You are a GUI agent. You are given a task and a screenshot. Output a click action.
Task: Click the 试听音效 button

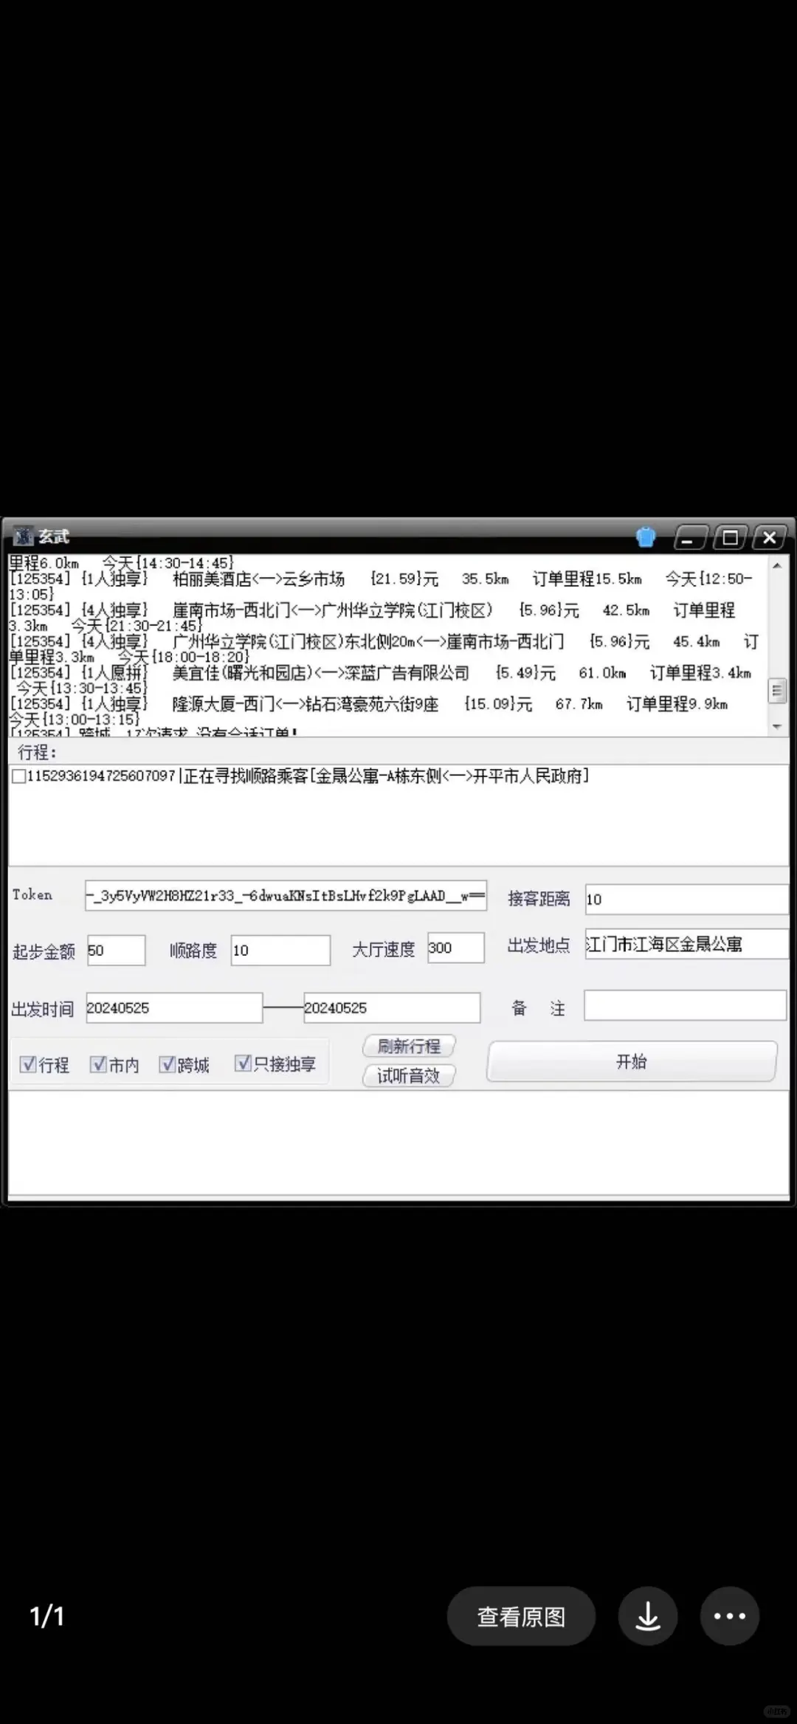point(409,1075)
